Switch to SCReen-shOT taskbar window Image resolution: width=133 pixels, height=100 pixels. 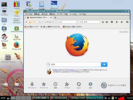click(76, 98)
